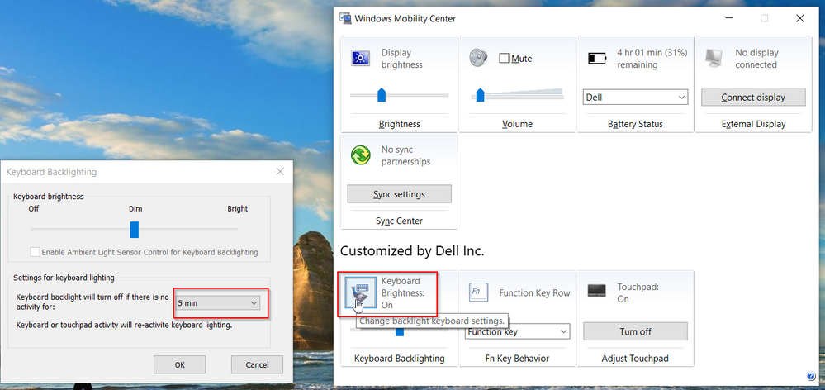Click the 'Sync Center' label

coord(399,221)
